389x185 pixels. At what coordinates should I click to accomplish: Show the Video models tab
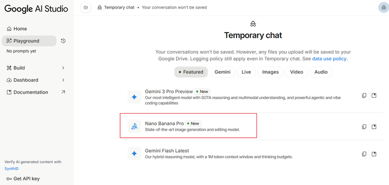[296, 72]
